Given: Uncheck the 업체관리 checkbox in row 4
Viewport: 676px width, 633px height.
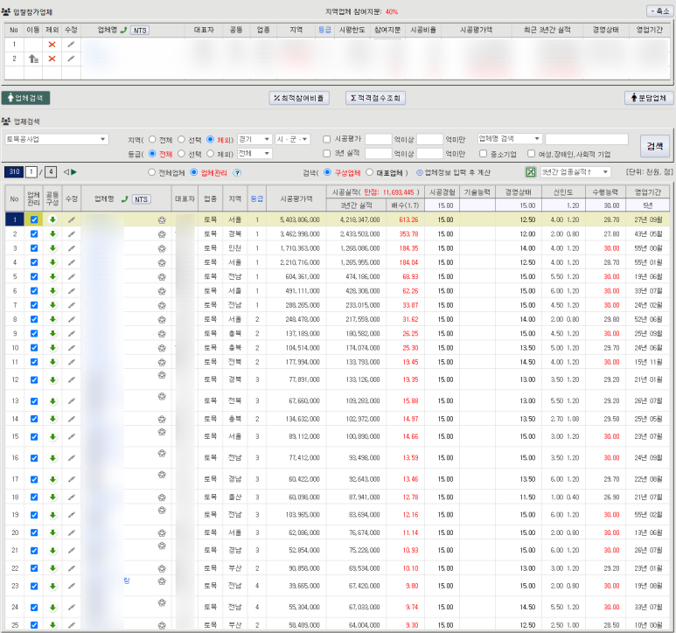Looking at the screenshot, I should point(34,262).
